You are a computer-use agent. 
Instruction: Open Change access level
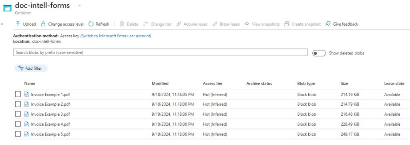point(62,24)
